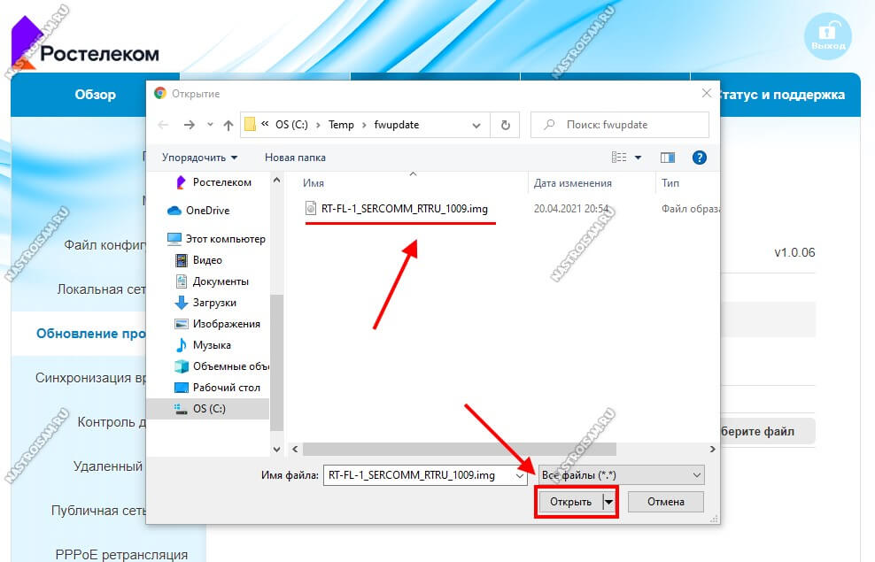The width and height of the screenshot is (875, 562).
Task: Select Загрузки folder in sidebar
Action: (x=213, y=303)
